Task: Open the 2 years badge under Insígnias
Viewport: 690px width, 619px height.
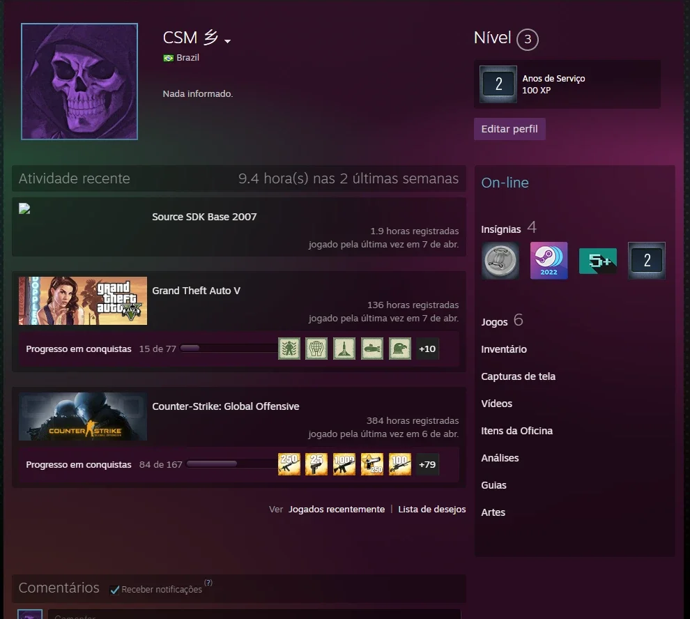Action: (646, 260)
